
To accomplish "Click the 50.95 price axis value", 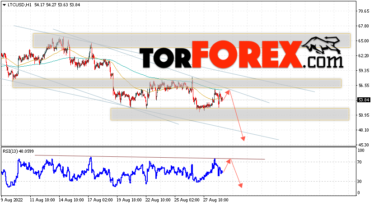I will click(x=364, y=115).
